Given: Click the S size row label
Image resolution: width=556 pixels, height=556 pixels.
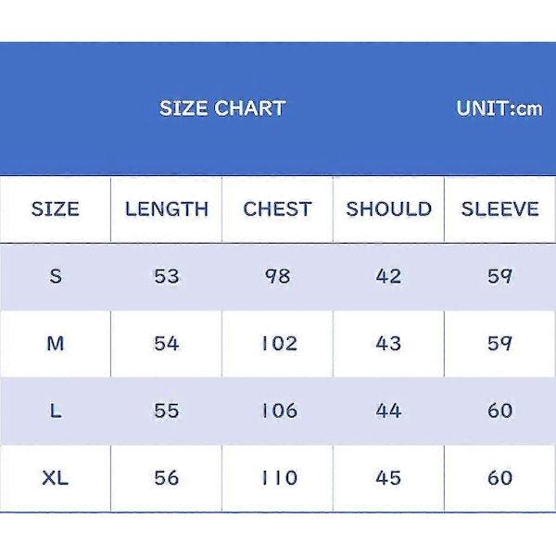Looking at the screenshot, I should [56, 276].
